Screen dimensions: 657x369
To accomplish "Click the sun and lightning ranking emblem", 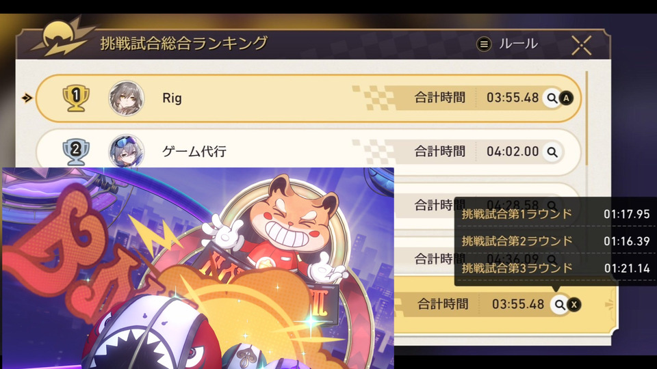I will [63, 38].
